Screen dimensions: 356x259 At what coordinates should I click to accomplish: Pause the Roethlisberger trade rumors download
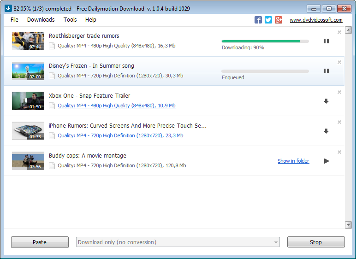click(x=326, y=41)
